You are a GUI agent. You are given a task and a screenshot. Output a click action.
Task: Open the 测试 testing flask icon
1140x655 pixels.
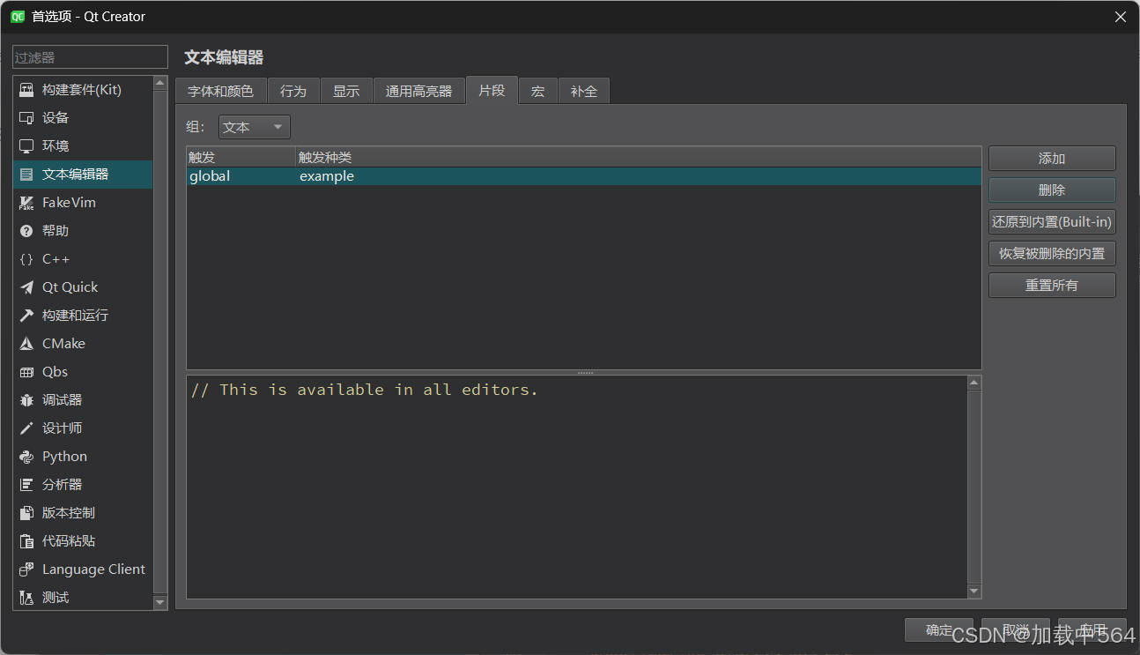[26, 598]
